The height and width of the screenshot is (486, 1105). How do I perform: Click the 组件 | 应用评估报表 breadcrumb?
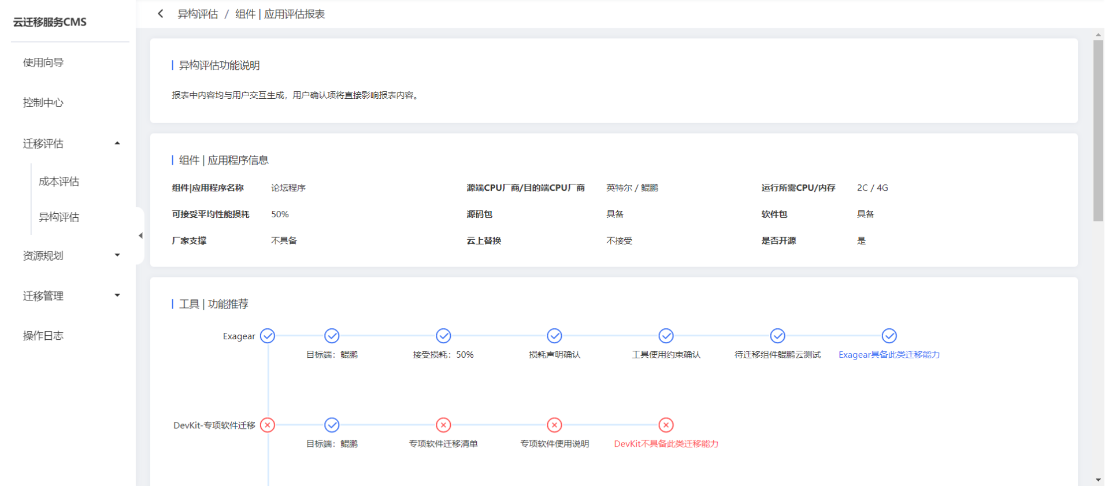280,14
